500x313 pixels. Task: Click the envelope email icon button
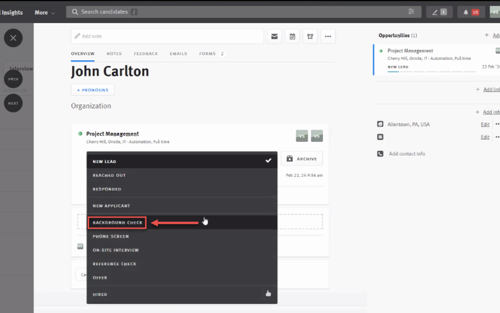click(274, 37)
